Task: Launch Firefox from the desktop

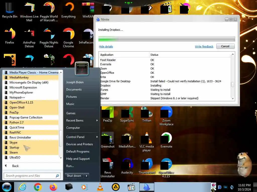Action: (10, 36)
